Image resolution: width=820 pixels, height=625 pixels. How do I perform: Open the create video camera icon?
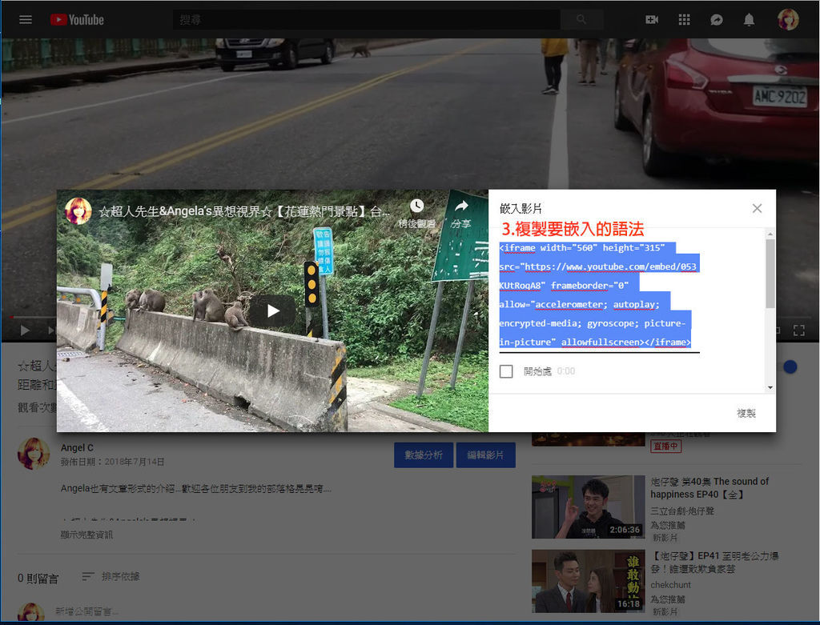coord(652,20)
